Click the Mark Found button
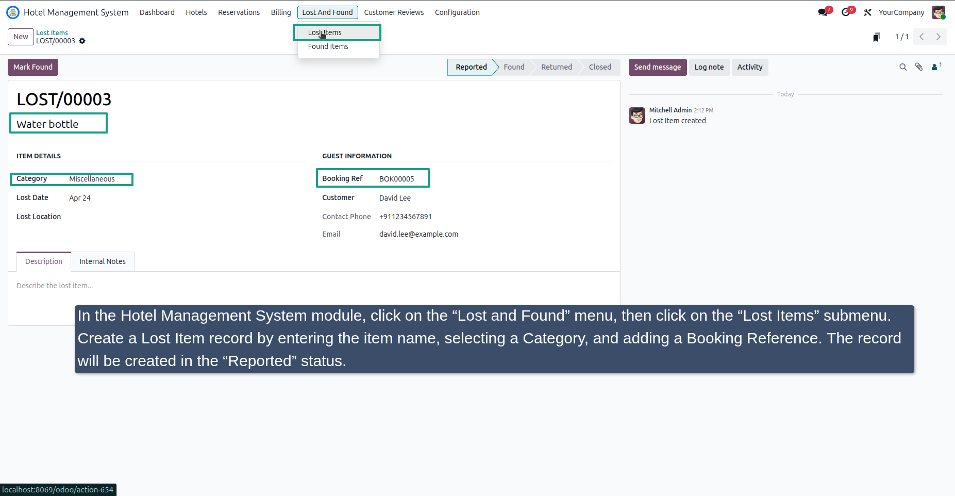The width and height of the screenshot is (955, 496). point(33,67)
